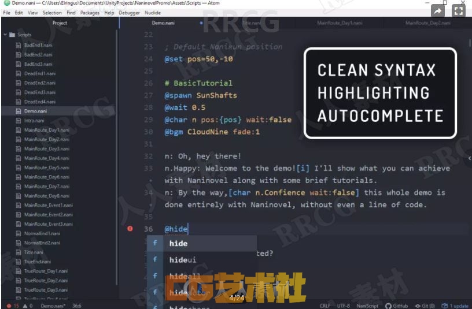Change the CRLF line ending setting

click(325, 306)
